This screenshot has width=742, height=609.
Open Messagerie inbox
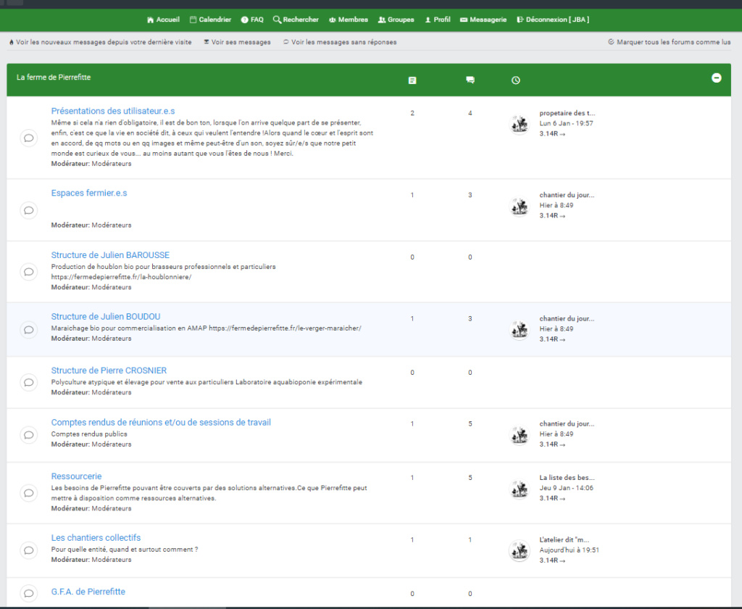(x=483, y=20)
